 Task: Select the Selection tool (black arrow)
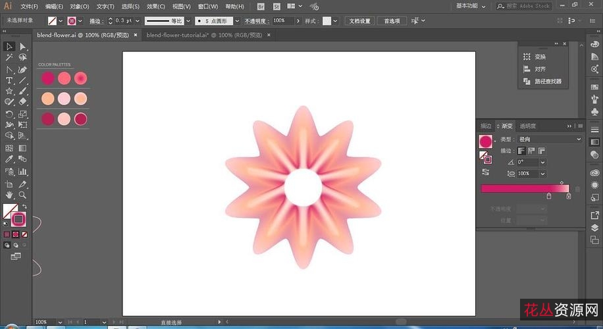pyautogui.click(x=9, y=47)
